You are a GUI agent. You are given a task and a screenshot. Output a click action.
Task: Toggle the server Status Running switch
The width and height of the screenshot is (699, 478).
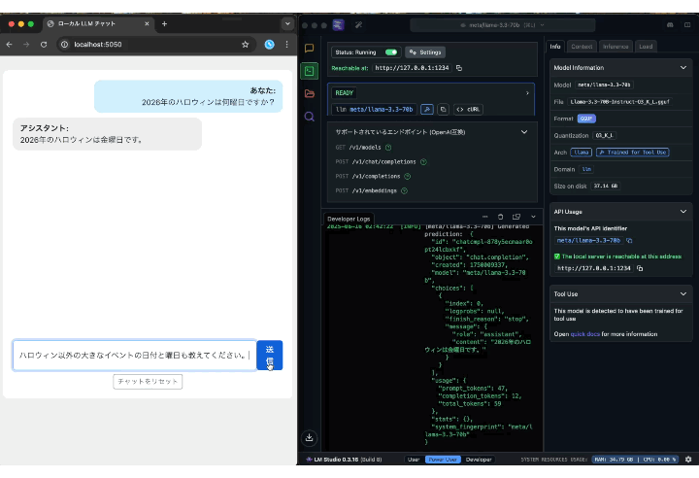click(x=391, y=52)
